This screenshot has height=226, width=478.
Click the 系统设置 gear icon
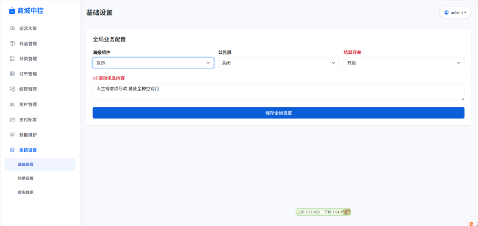coord(12,150)
